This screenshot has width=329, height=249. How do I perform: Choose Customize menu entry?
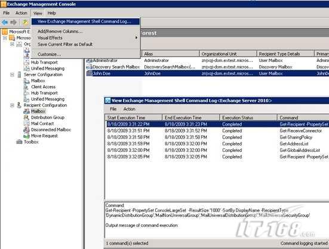coord(50,54)
